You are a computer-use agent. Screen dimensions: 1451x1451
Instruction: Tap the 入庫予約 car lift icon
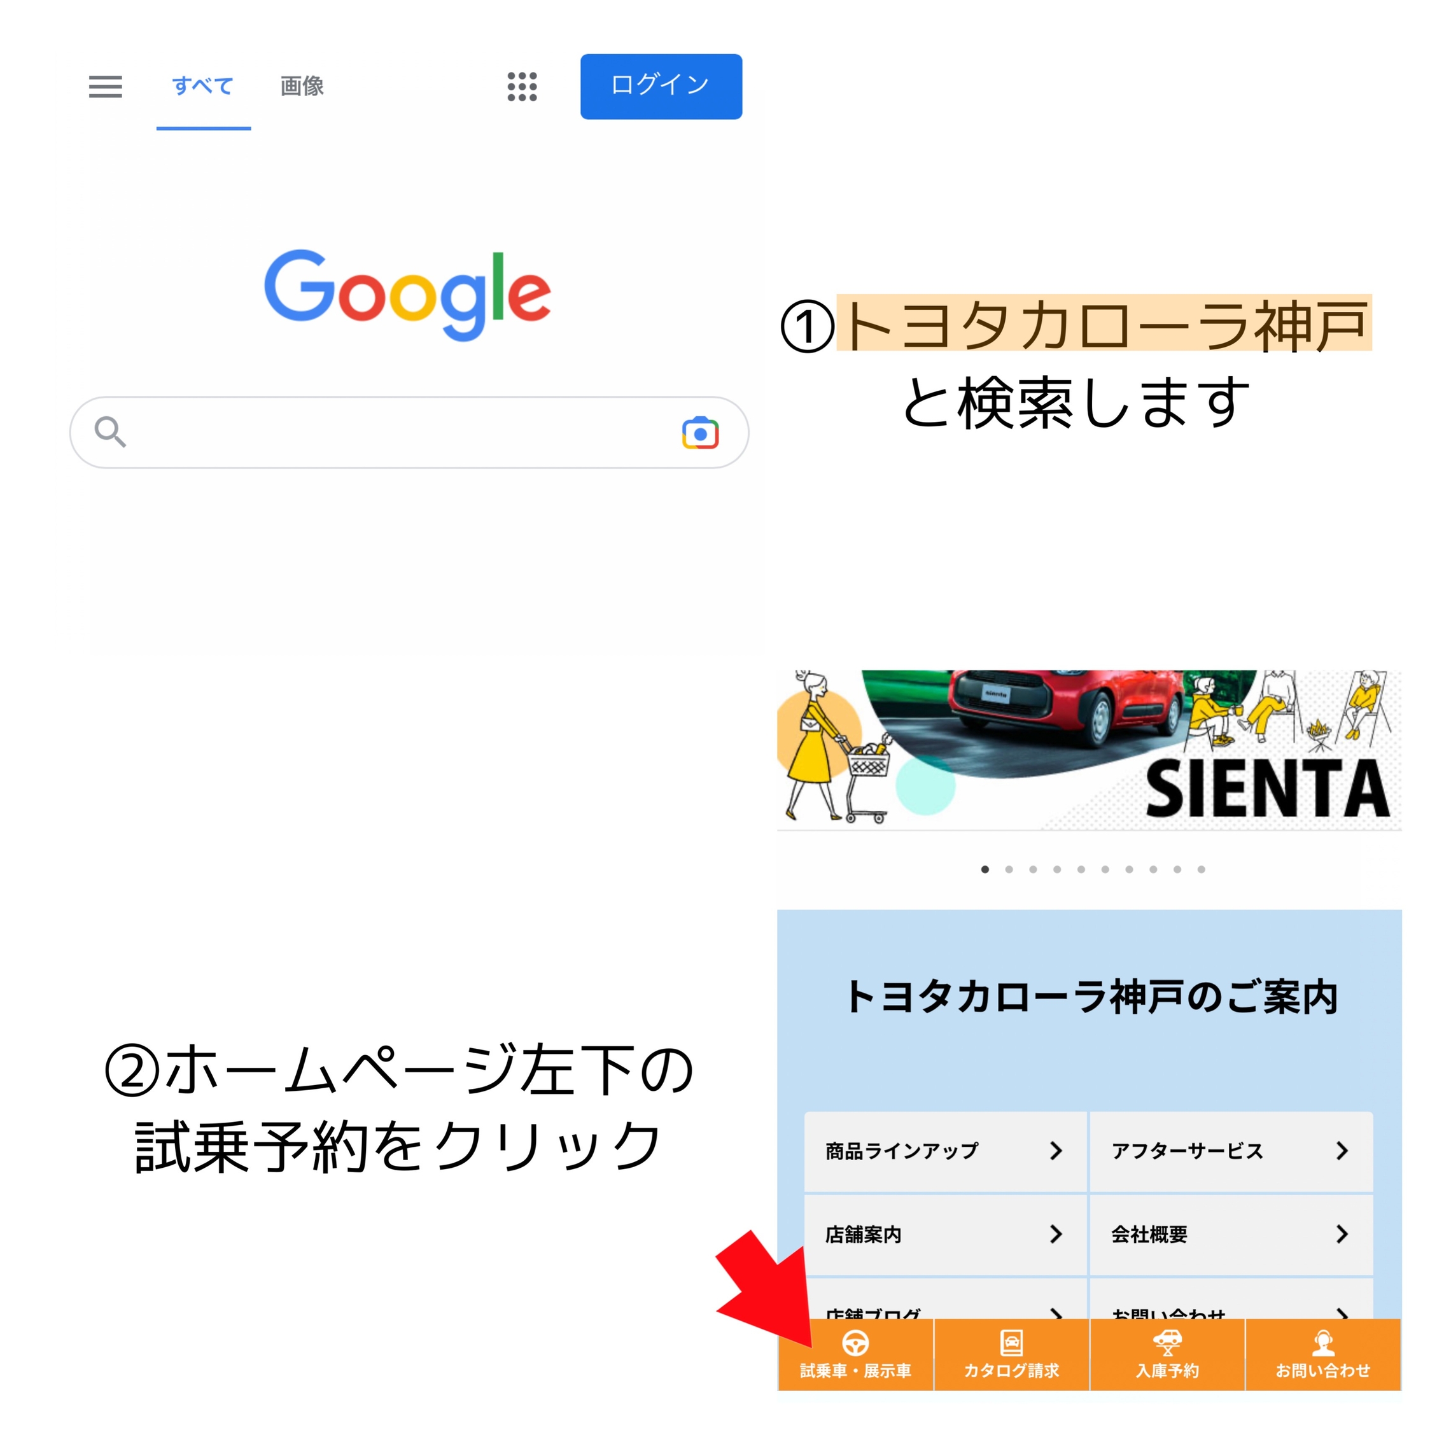[1167, 1343]
